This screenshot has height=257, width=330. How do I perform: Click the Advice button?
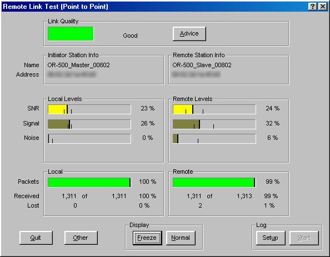tap(189, 34)
